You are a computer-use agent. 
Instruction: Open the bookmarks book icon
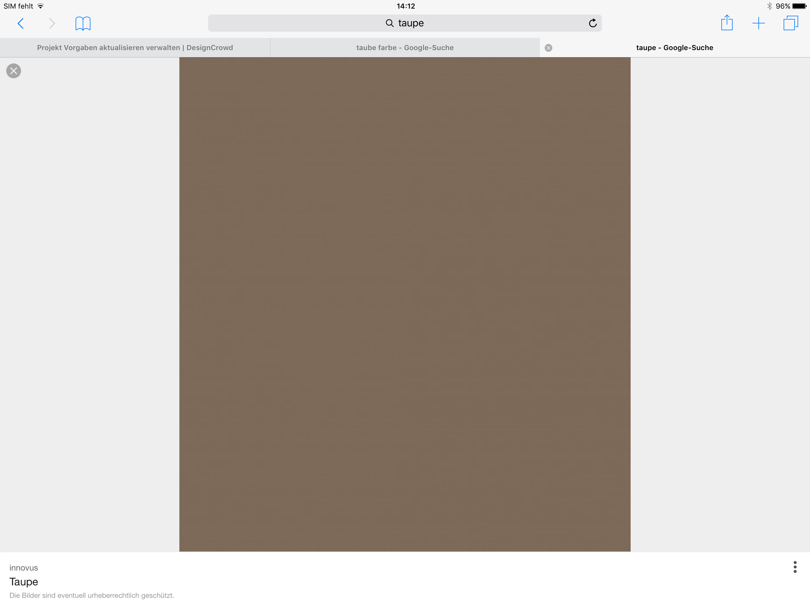[x=83, y=23]
